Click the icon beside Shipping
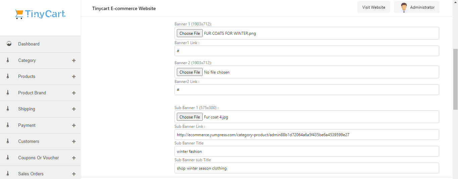 tap(8, 109)
